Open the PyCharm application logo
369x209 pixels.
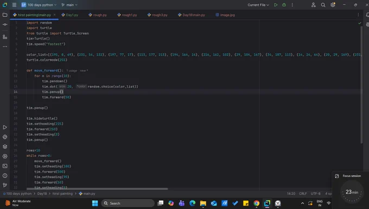pos(5,5)
